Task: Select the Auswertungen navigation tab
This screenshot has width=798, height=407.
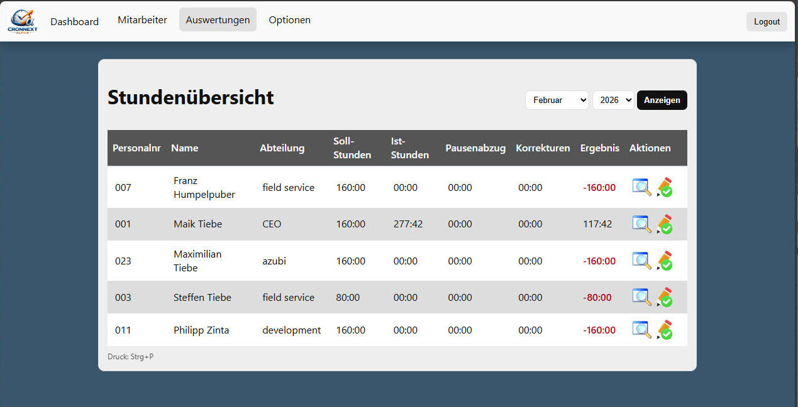Action: 218,20
